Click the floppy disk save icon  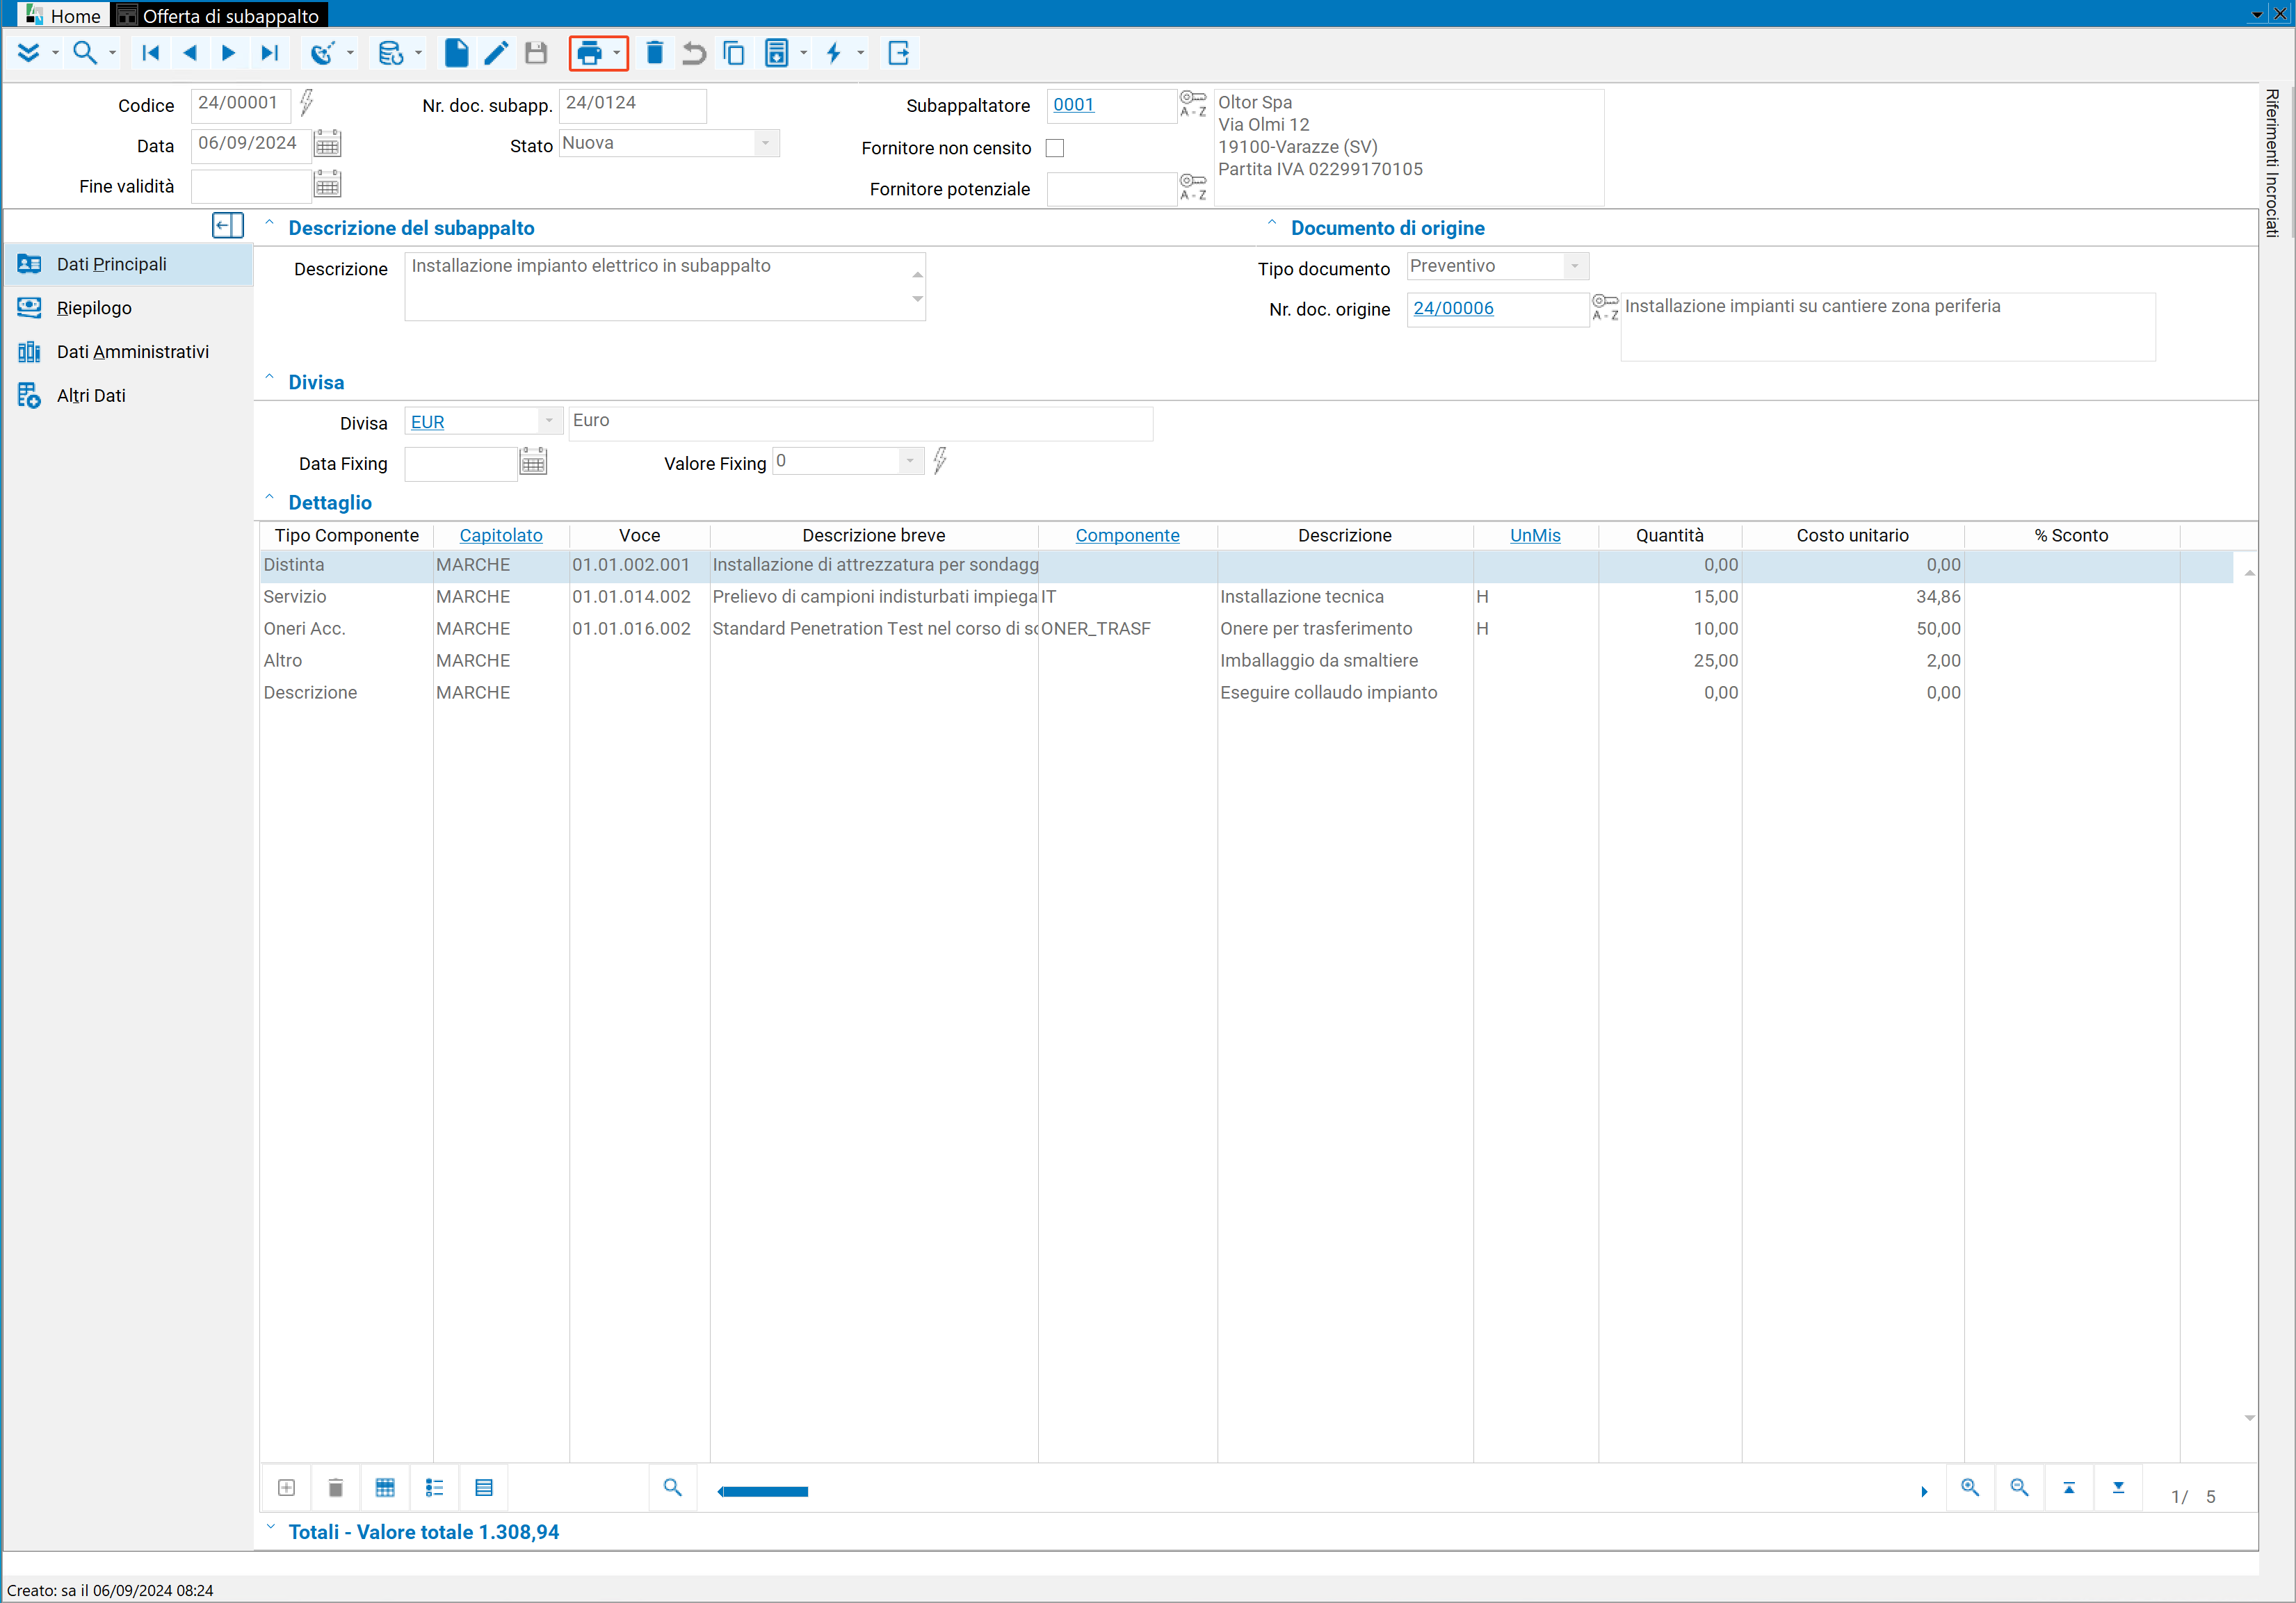[536, 53]
